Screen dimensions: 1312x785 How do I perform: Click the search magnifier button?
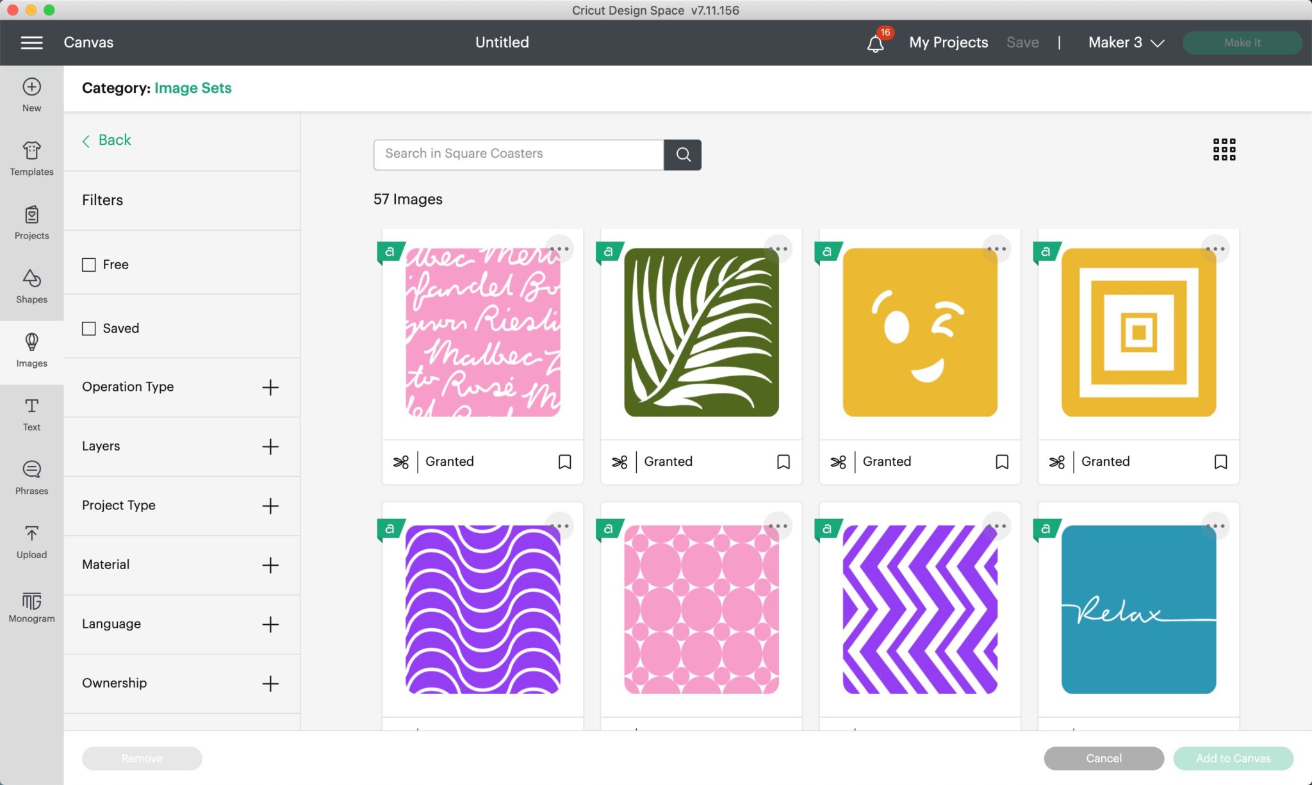(683, 154)
